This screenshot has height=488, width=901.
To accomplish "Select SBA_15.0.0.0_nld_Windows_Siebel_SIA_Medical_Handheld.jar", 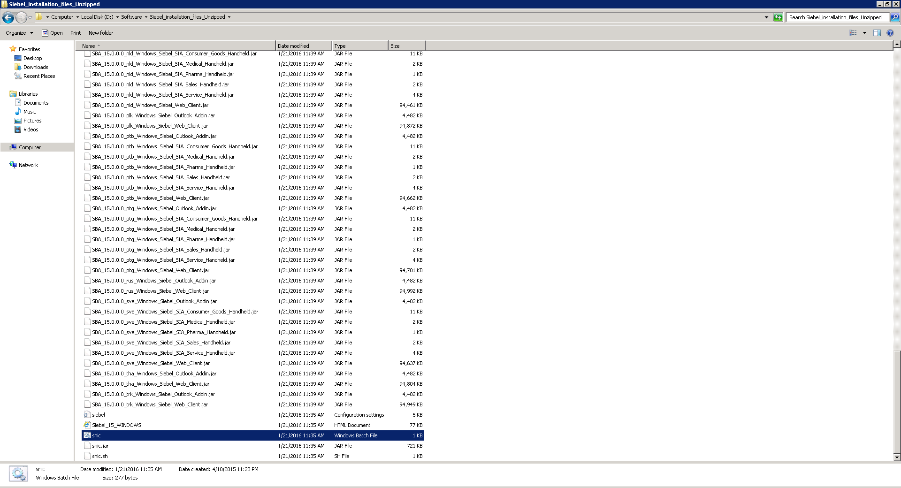I will 163,64.
